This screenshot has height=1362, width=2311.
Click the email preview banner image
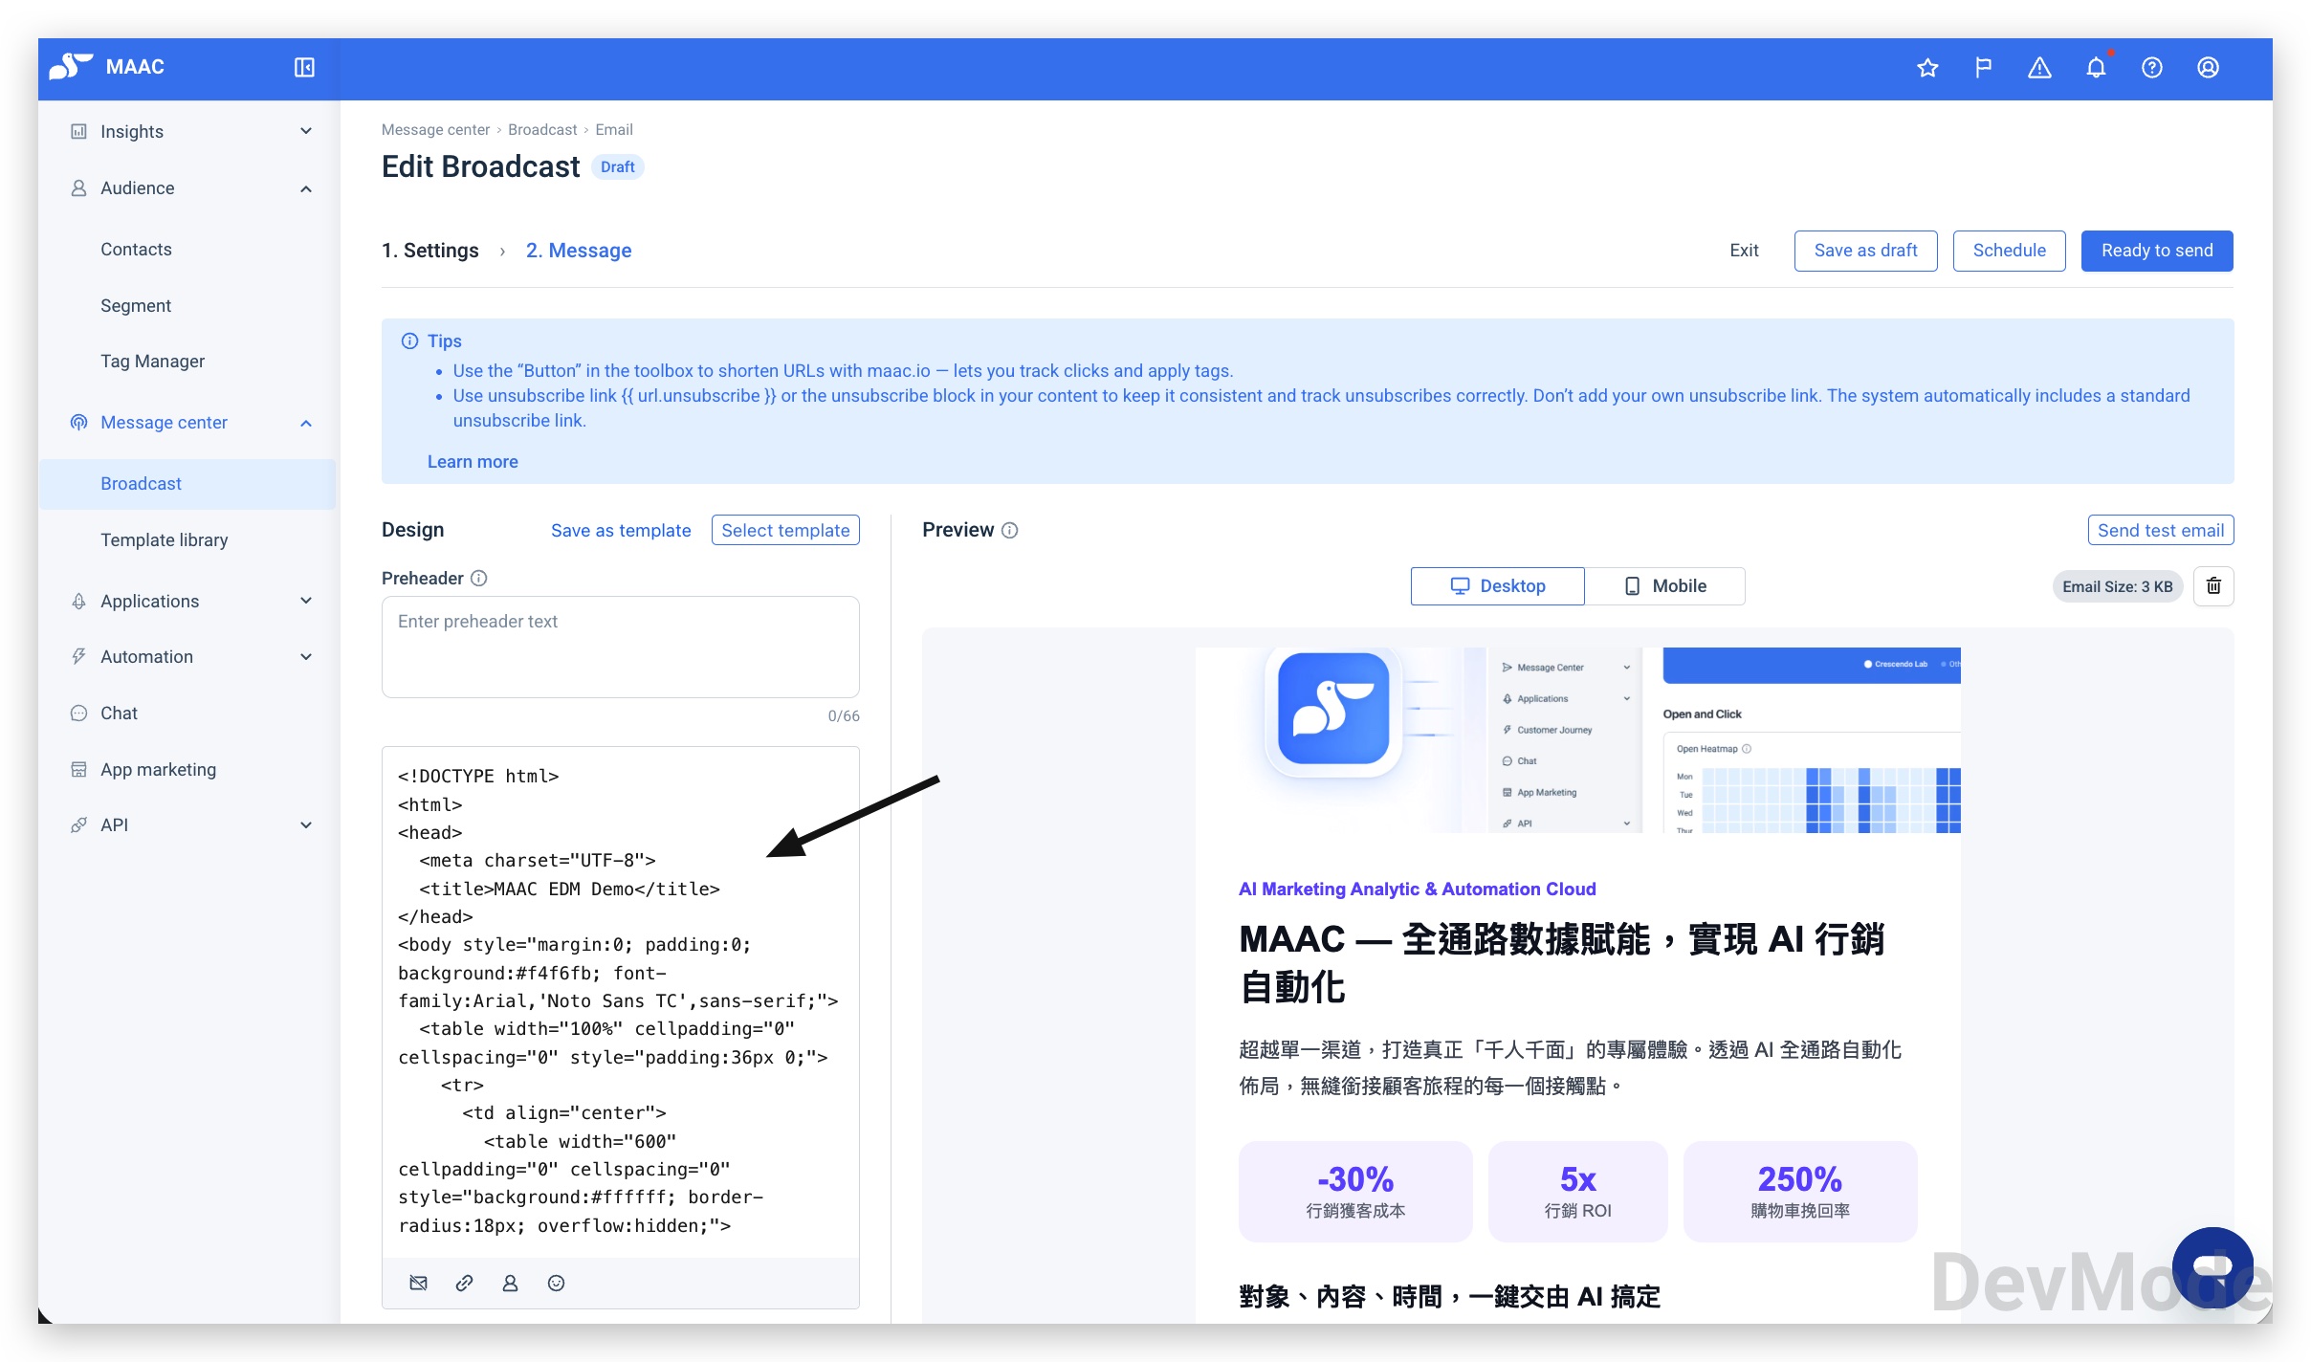[1577, 740]
